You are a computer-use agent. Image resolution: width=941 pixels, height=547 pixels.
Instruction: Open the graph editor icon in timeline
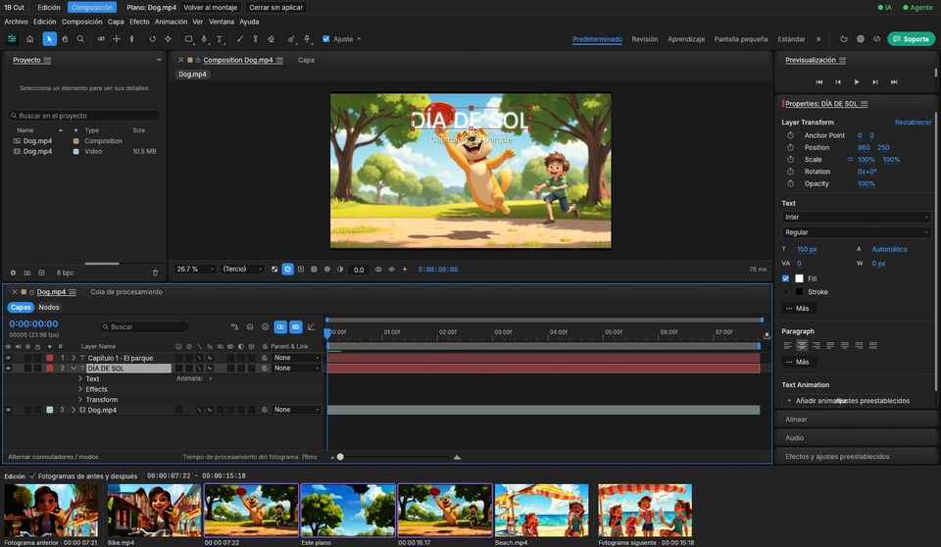311,326
